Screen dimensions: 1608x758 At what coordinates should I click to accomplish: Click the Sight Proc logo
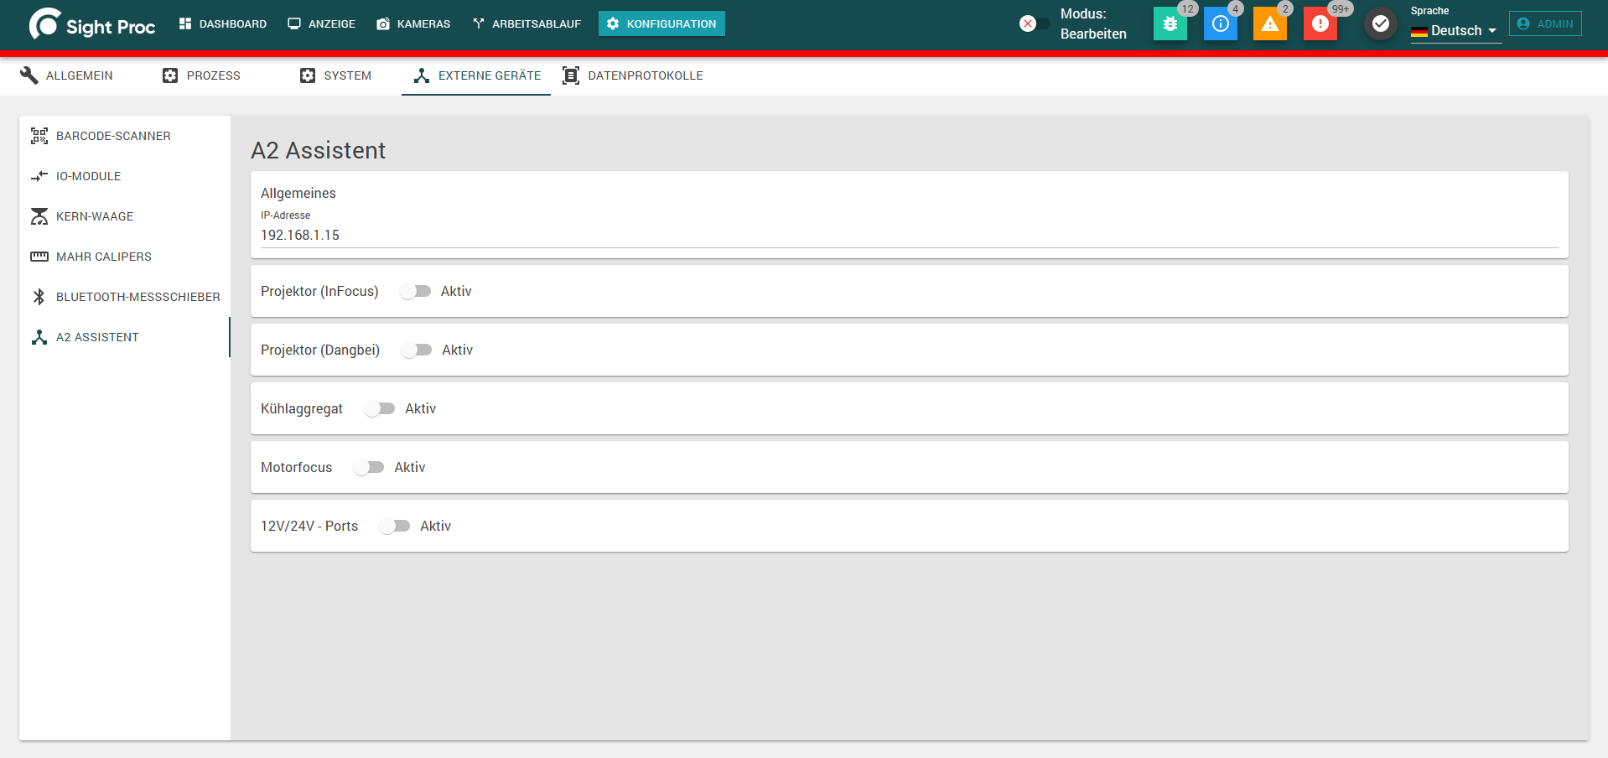click(x=92, y=24)
